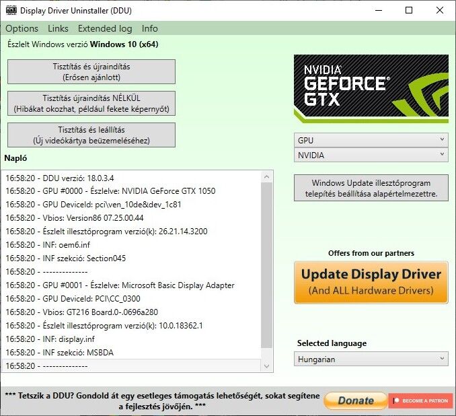Click Tisztítás és újraindítás button

[x=91, y=72]
